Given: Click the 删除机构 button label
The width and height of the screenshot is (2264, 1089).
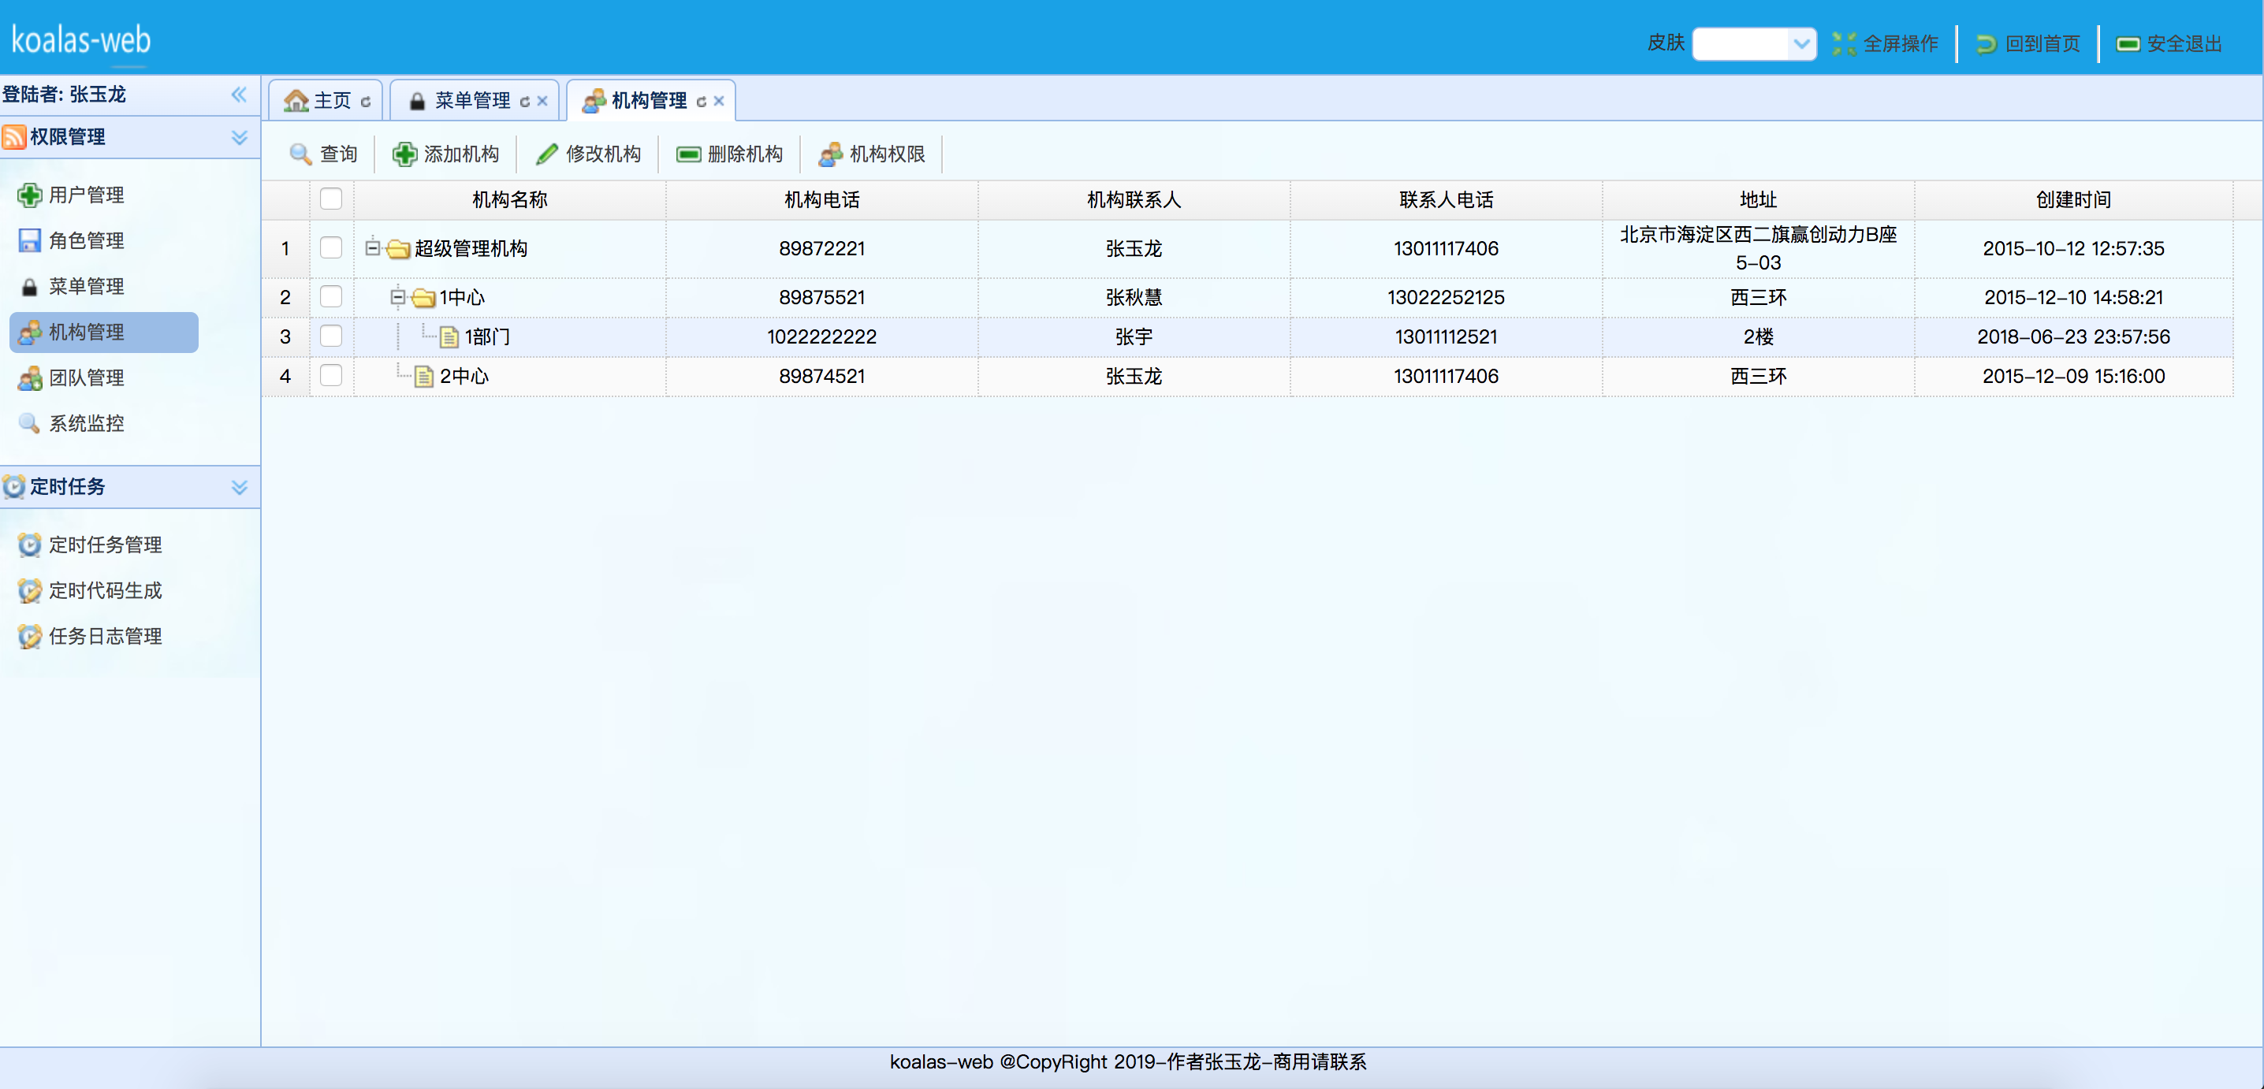Looking at the screenshot, I should click(x=744, y=154).
